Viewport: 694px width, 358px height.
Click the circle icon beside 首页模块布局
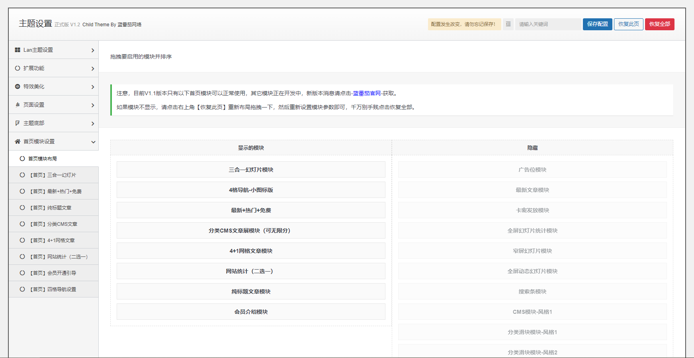pos(22,158)
